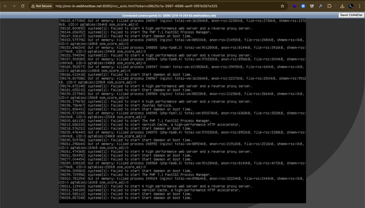Reload the VNC page
This screenshot has height=208, width=365.
point(23,6)
